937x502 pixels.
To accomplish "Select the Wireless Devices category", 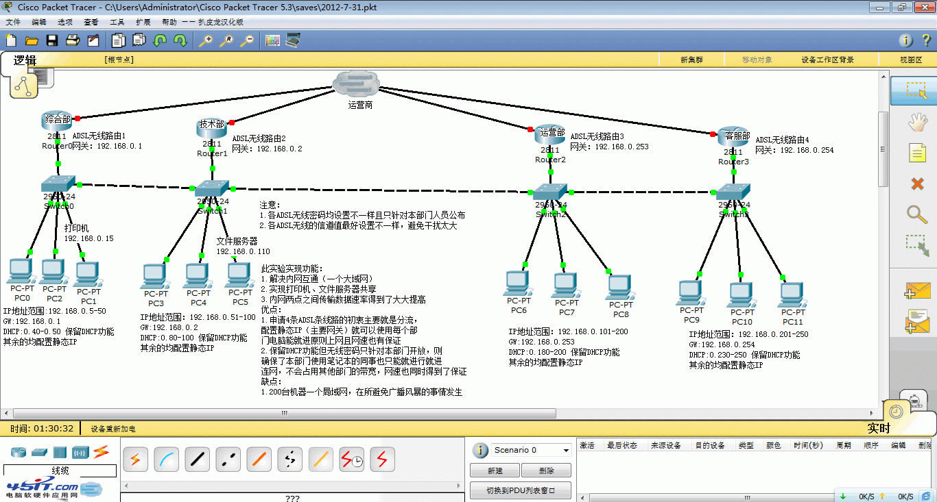I will 80,452.
